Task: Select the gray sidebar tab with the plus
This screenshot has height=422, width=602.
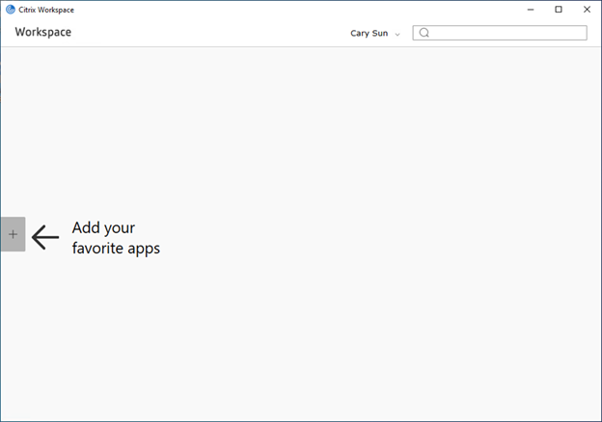Action: [x=14, y=234]
